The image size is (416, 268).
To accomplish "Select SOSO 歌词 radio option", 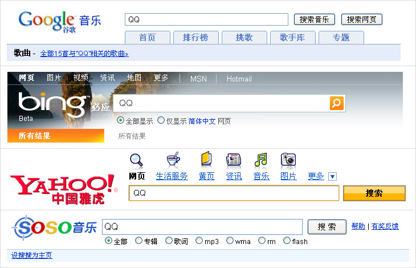I will (169, 241).
